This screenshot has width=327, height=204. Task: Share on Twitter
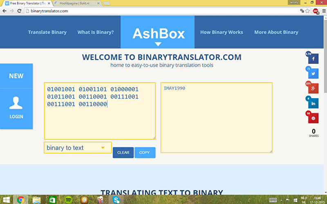point(313,74)
